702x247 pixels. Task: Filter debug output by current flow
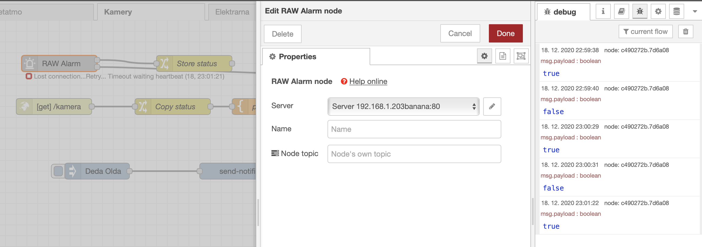point(646,31)
